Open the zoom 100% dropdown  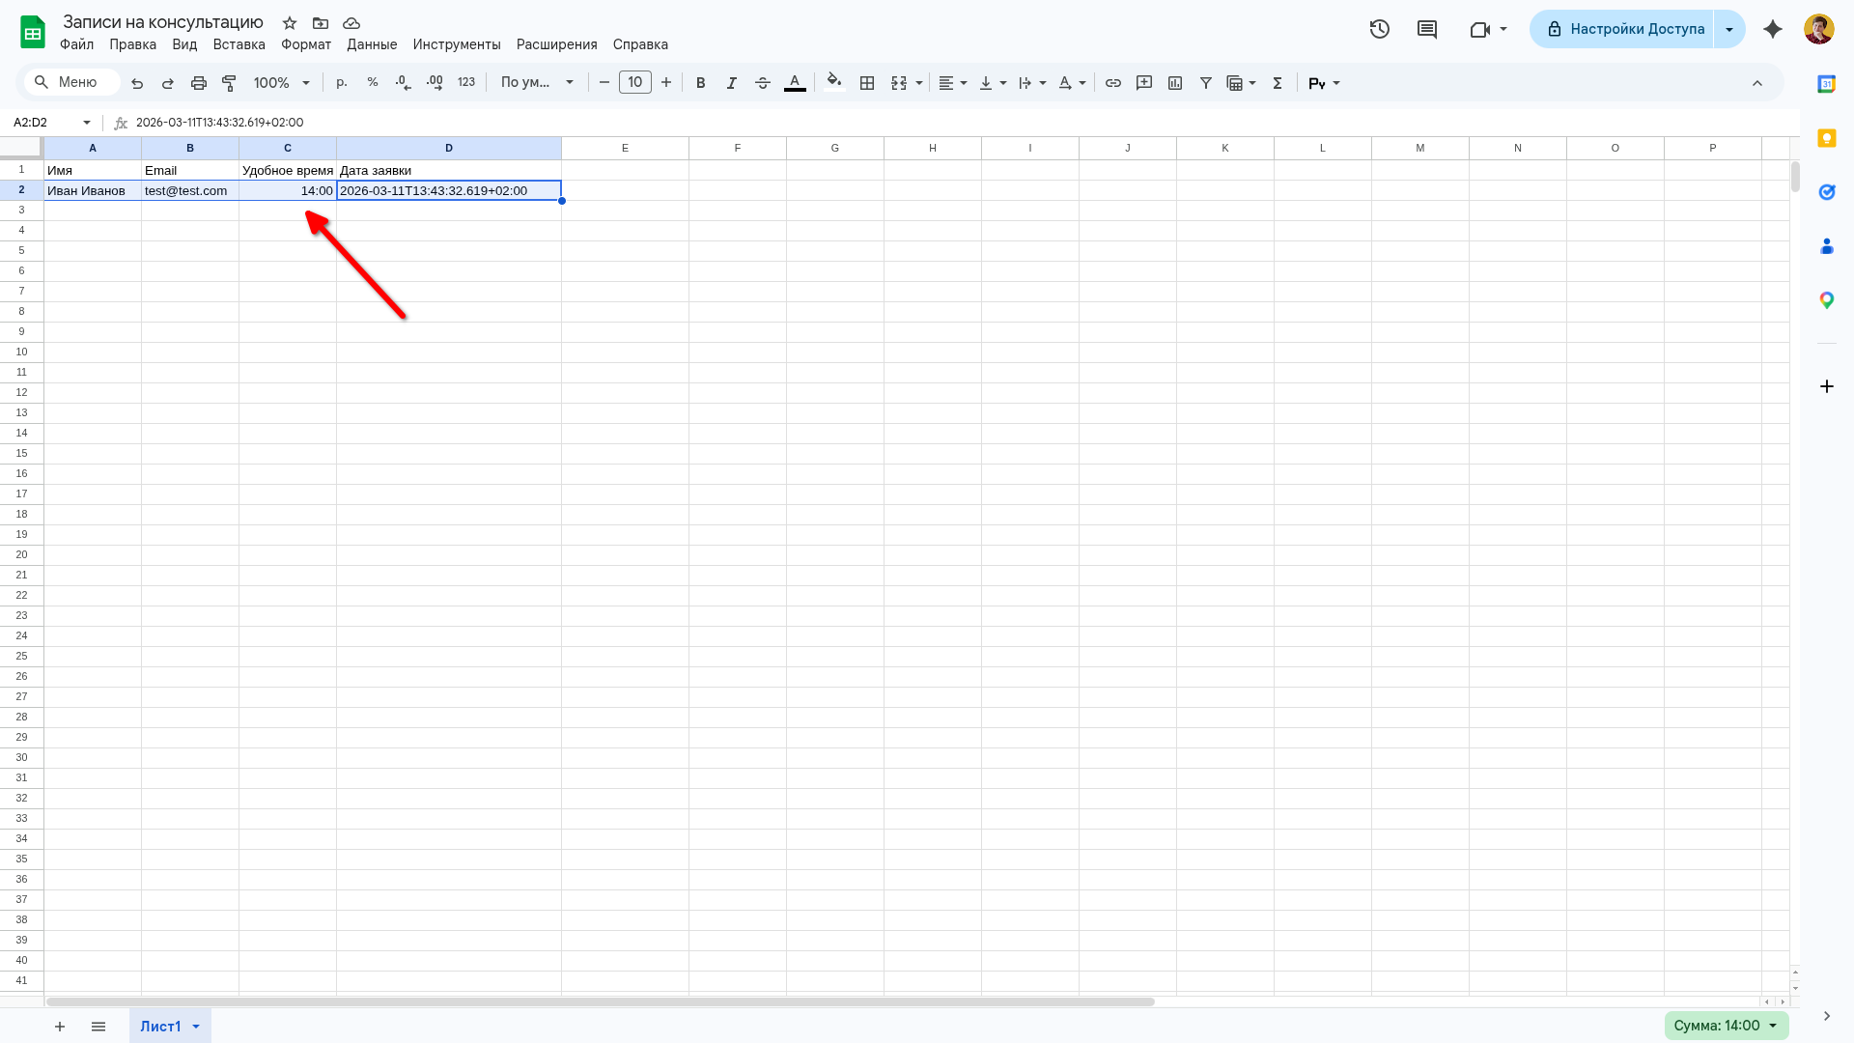(x=281, y=83)
